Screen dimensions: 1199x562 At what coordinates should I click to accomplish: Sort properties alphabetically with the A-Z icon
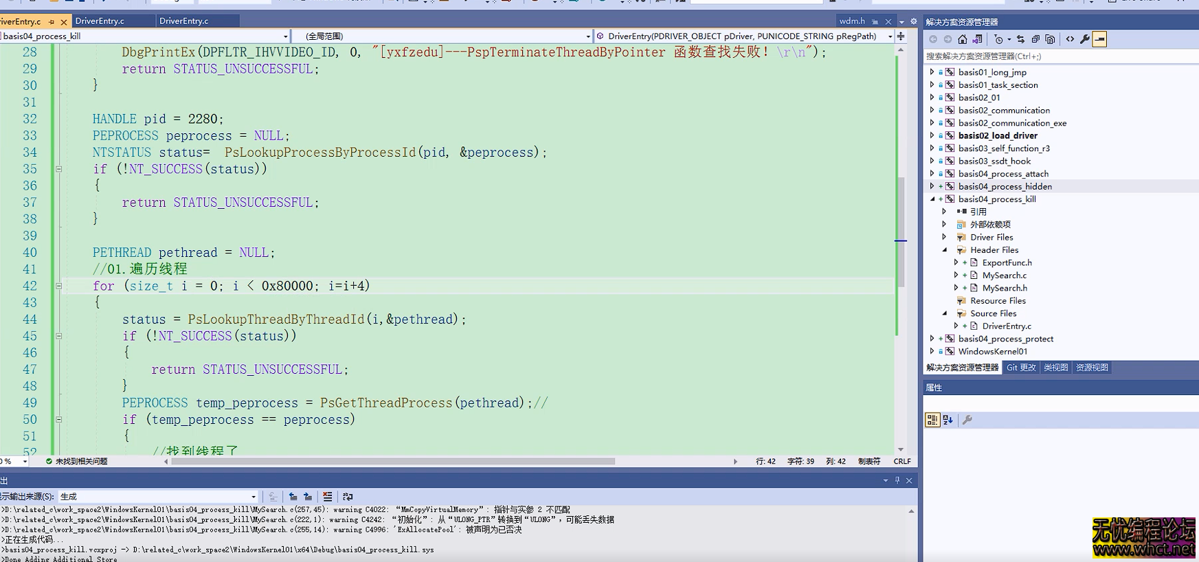coord(948,420)
